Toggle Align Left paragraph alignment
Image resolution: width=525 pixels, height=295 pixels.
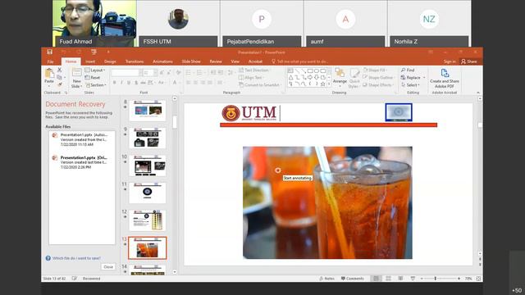189,82
